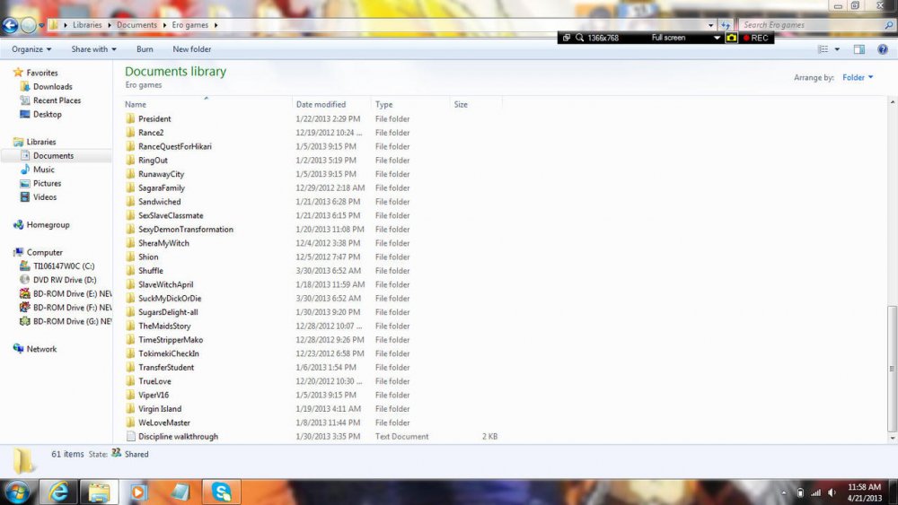Open Internet Explorer from the taskbar
898x505 pixels.
coord(59,492)
